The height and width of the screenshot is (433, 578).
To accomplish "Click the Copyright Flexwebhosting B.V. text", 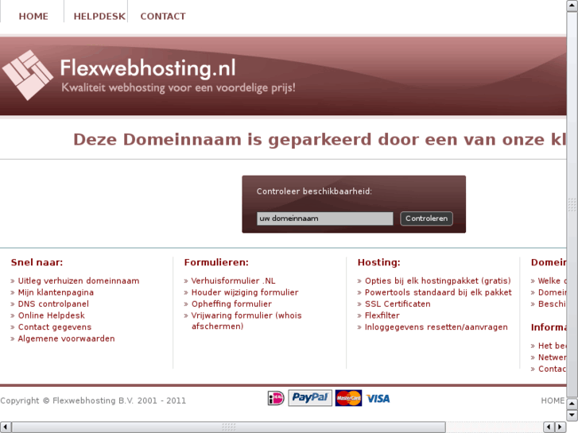I will (93, 400).
